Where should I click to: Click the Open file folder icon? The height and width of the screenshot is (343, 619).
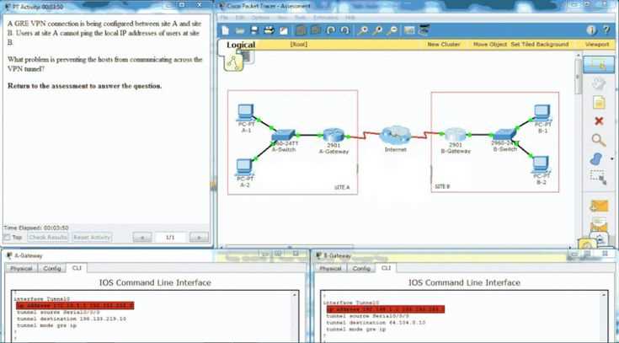pyautogui.click(x=240, y=30)
